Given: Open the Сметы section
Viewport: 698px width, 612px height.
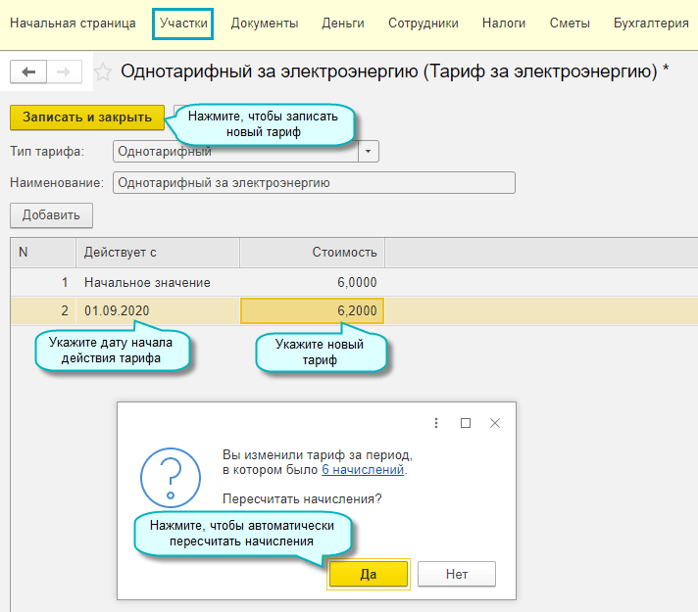Looking at the screenshot, I should [x=570, y=24].
